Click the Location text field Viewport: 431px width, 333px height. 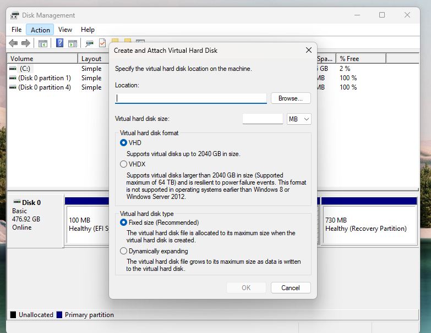pyautogui.click(x=191, y=98)
